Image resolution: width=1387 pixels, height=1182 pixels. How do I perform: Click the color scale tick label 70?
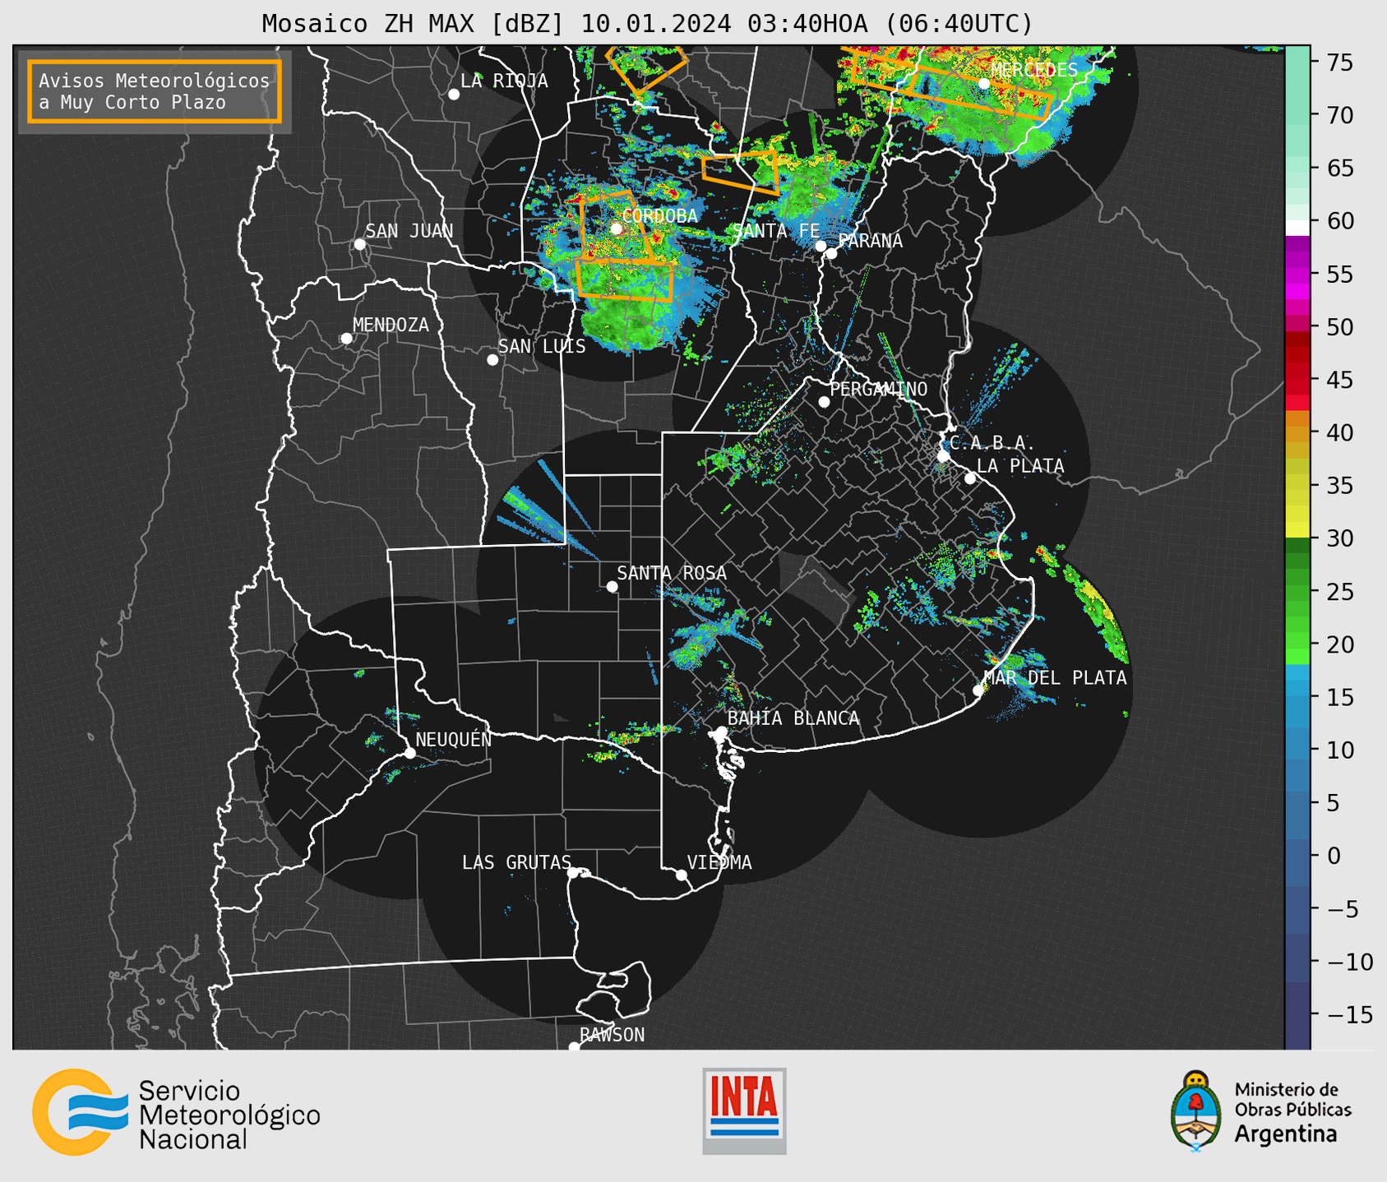coord(1339,115)
